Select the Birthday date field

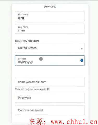pyautogui.click(x=50, y=60)
